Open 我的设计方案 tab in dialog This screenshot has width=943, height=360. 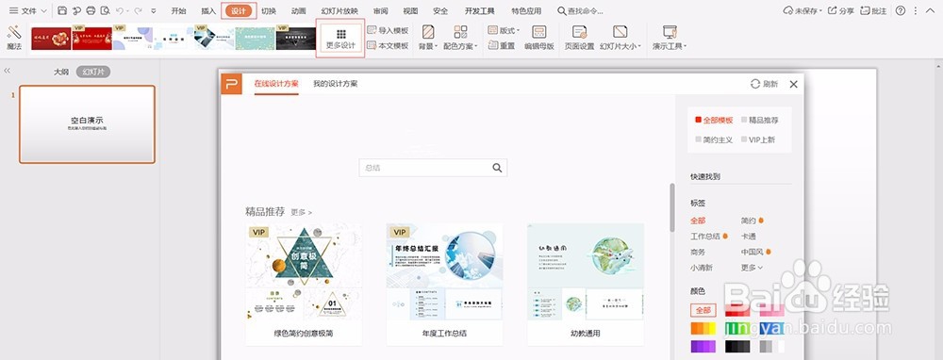pyautogui.click(x=335, y=84)
